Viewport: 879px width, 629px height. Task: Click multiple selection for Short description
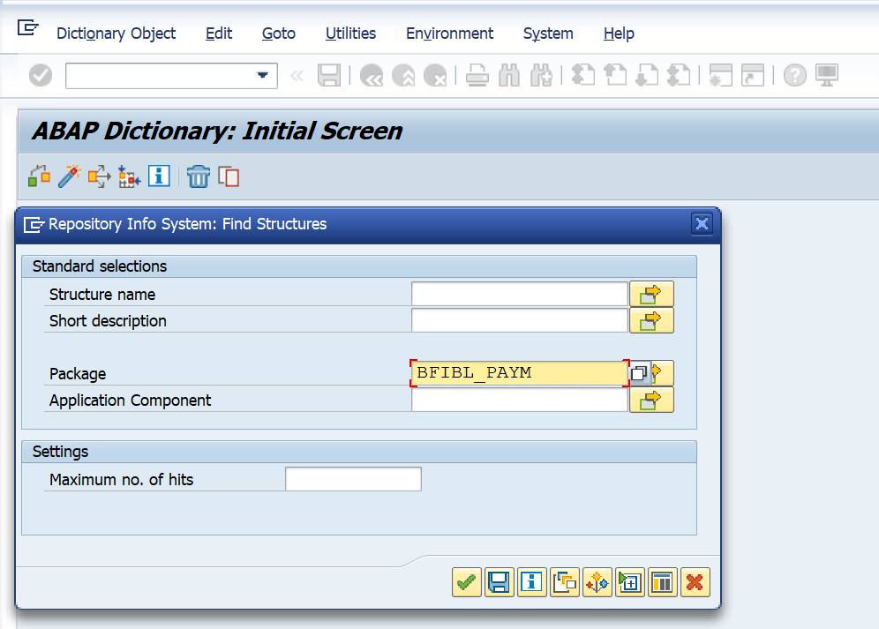pyautogui.click(x=651, y=320)
